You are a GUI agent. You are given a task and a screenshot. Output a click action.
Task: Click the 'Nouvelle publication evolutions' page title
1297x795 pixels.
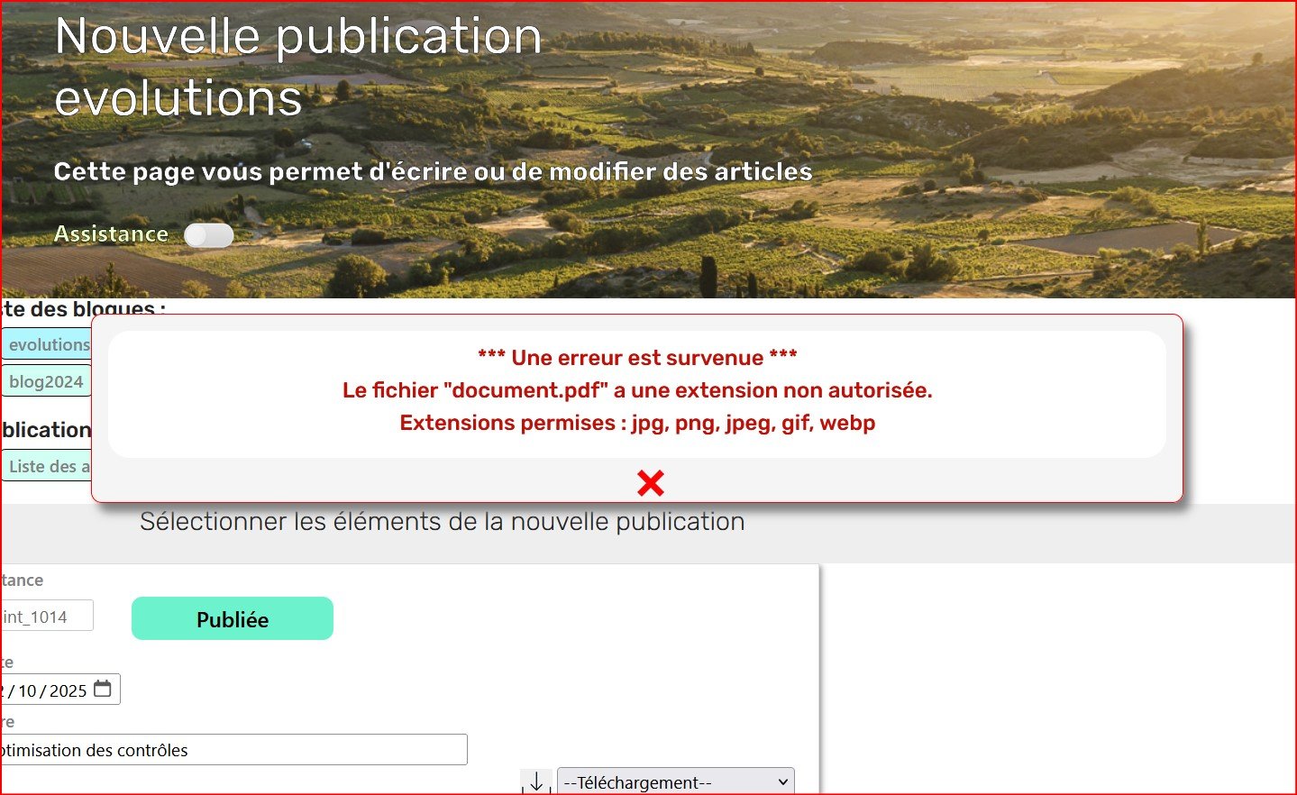297,67
